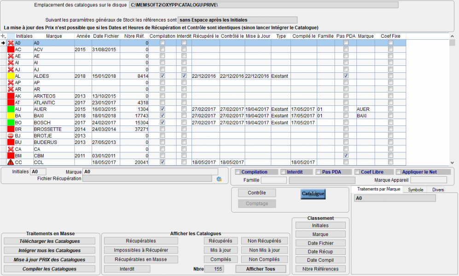Enable the Compilation option checkbox below grid
The image size is (459, 276).
pos(238,172)
